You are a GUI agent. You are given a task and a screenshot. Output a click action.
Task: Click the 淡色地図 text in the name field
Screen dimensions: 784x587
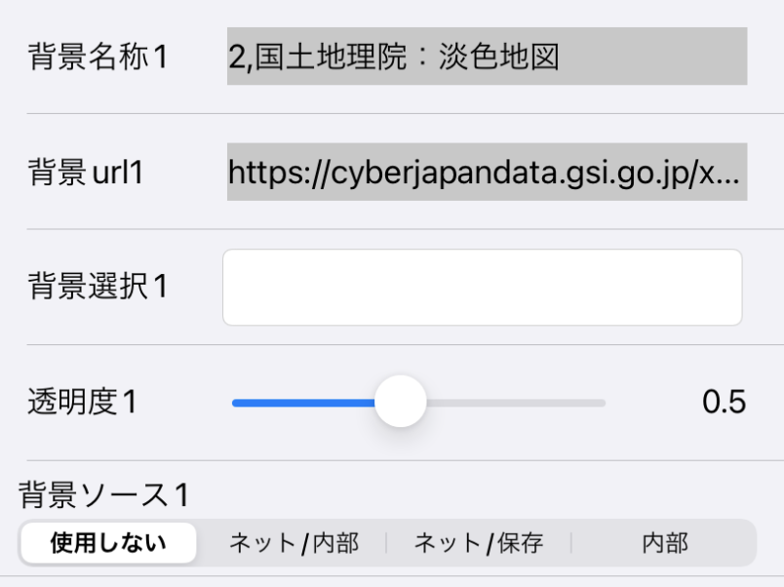tap(499, 57)
